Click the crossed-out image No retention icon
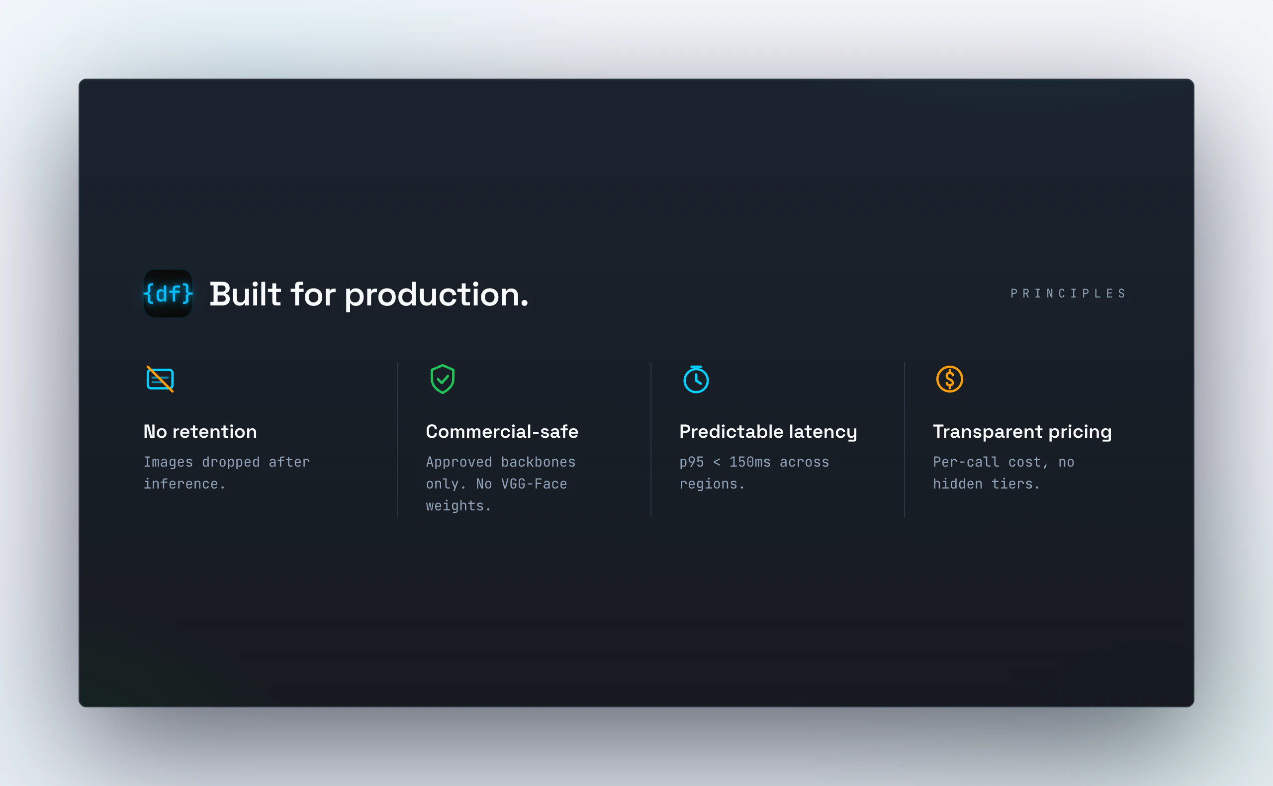The height and width of the screenshot is (786, 1273). [160, 379]
